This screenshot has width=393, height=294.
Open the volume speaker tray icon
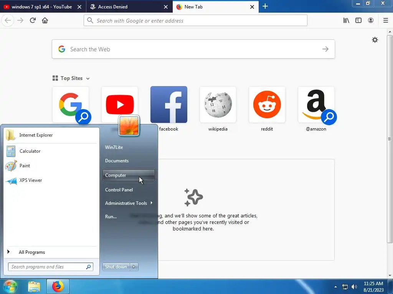click(x=354, y=287)
